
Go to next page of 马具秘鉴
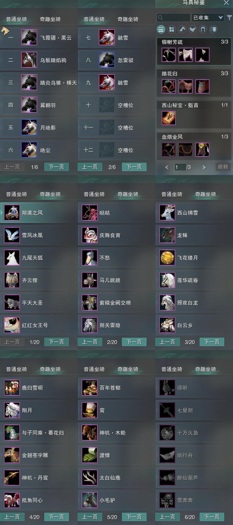(x=204, y=167)
